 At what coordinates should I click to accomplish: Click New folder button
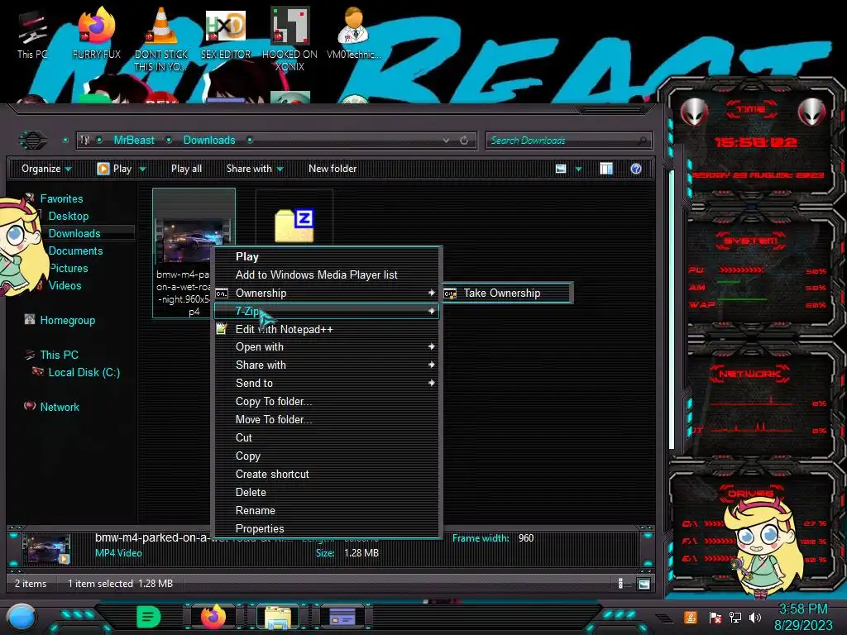(x=333, y=169)
